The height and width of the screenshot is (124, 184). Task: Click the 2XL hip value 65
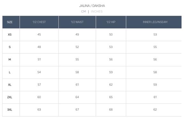click(x=111, y=97)
